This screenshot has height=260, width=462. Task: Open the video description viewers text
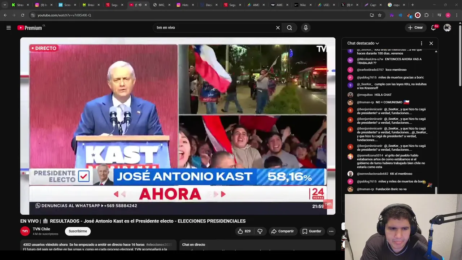[x=45, y=244]
